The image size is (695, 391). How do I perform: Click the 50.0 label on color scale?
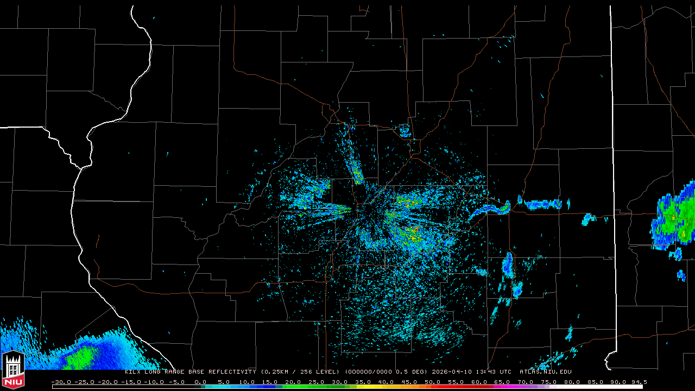[432, 382]
